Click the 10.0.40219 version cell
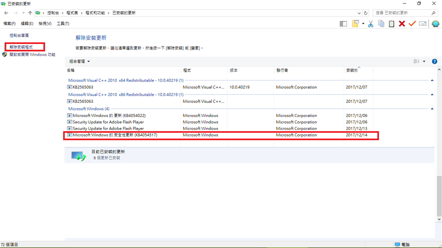This screenshot has width=442, height=248. [240, 88]
